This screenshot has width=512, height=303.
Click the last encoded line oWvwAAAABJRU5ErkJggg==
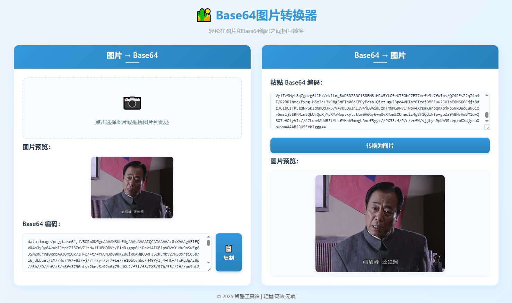pyautogui.click(x=301, y=127)
